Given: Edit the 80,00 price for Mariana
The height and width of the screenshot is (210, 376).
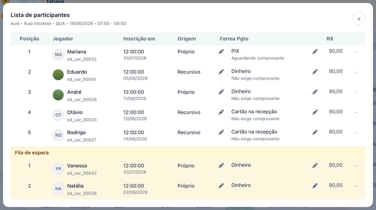Looking at the screenshot, I should click(x=315, y=52).
